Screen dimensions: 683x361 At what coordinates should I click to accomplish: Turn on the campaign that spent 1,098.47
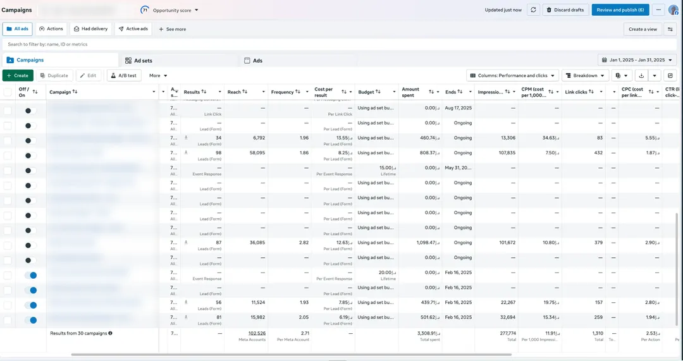tap(30, 245)
